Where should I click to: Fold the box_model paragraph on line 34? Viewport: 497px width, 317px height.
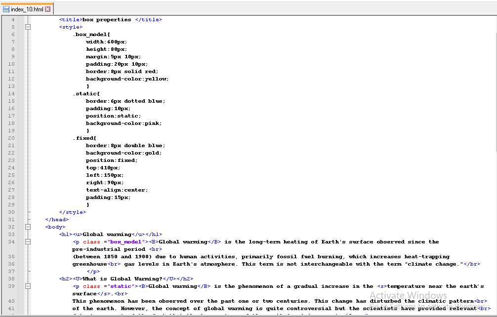click(28, 242)
